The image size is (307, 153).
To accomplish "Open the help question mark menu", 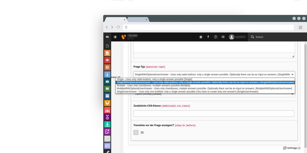I will click(x=215, y=37).
